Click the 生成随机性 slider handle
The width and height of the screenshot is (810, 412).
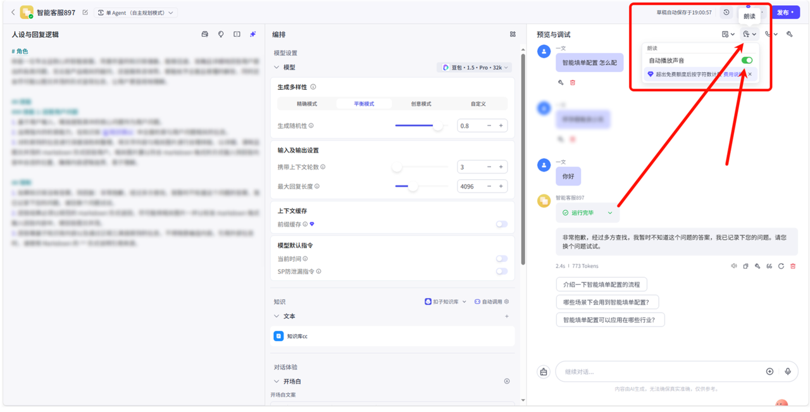(437, 126)
